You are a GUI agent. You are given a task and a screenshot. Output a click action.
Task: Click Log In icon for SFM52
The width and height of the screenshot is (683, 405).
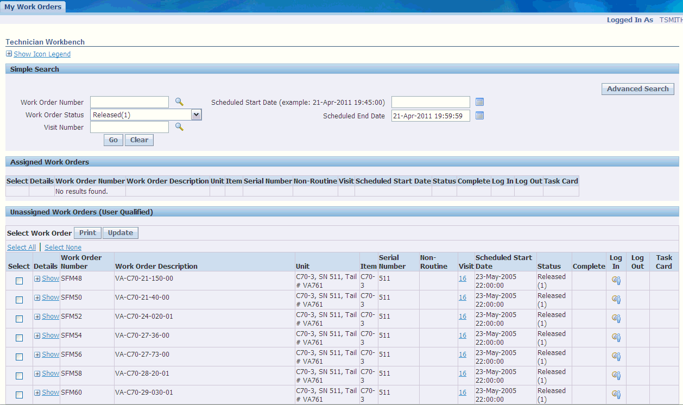(616, 319)
